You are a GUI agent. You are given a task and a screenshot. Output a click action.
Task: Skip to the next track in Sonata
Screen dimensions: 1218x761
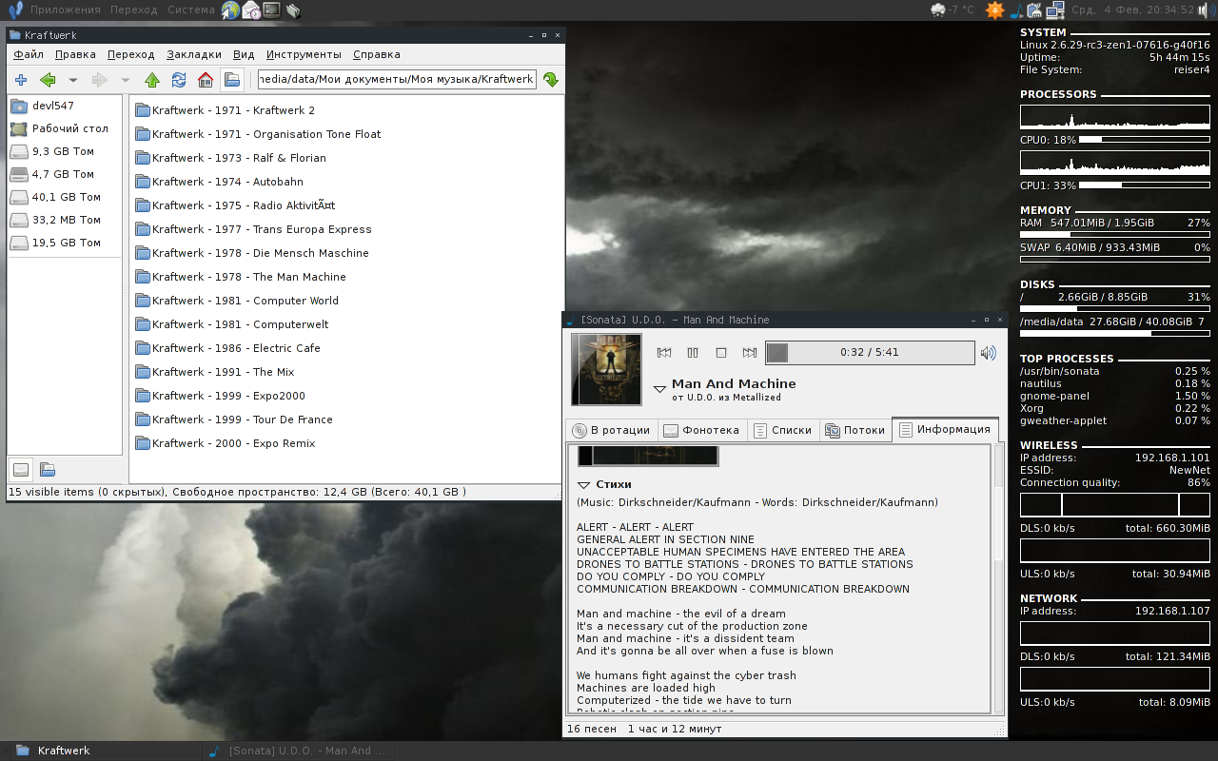750,353
